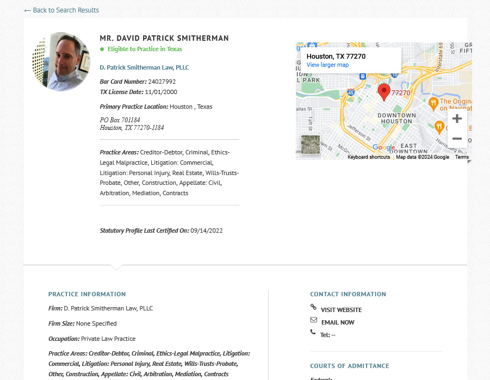The width and height of the screenshot is (490, 380).
Task: Click the orange restaurant marker near The Original
Action: pos(433,103)
